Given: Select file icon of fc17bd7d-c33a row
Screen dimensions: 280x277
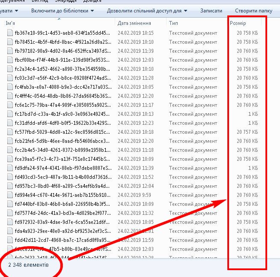Looking at the screenshot, I should (x=10, y=114).
